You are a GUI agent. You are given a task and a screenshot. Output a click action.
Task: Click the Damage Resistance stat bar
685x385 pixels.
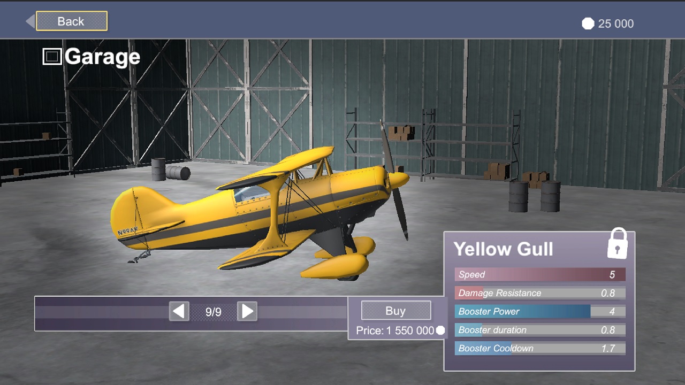(x=539, y=293)
